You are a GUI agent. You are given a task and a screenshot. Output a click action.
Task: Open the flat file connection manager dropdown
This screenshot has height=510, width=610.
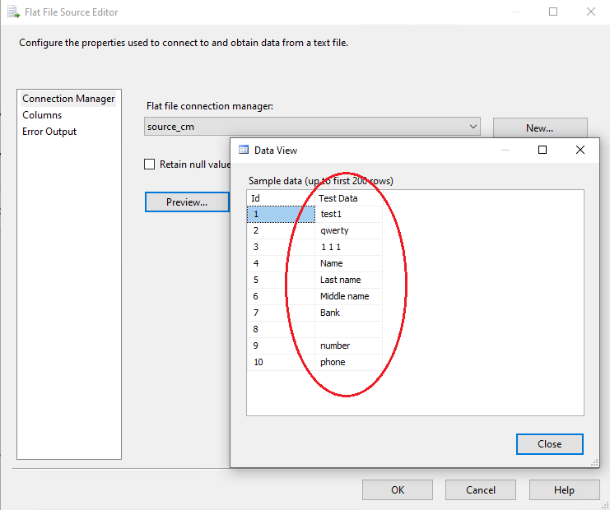pos(473,127)
